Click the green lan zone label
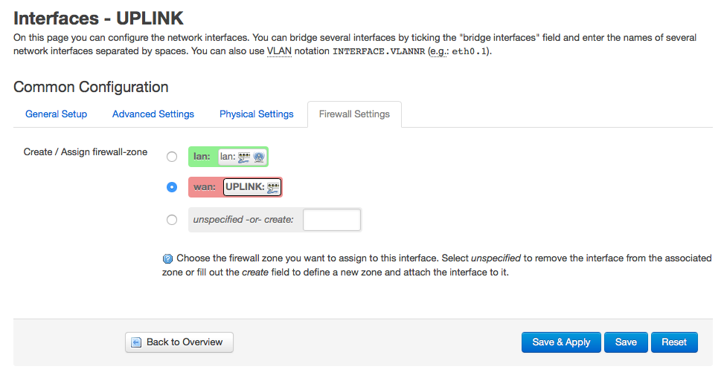This screenshot has width=724, height=375. point(202,157)
